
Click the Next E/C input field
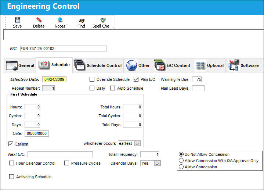tap(60, 154)
